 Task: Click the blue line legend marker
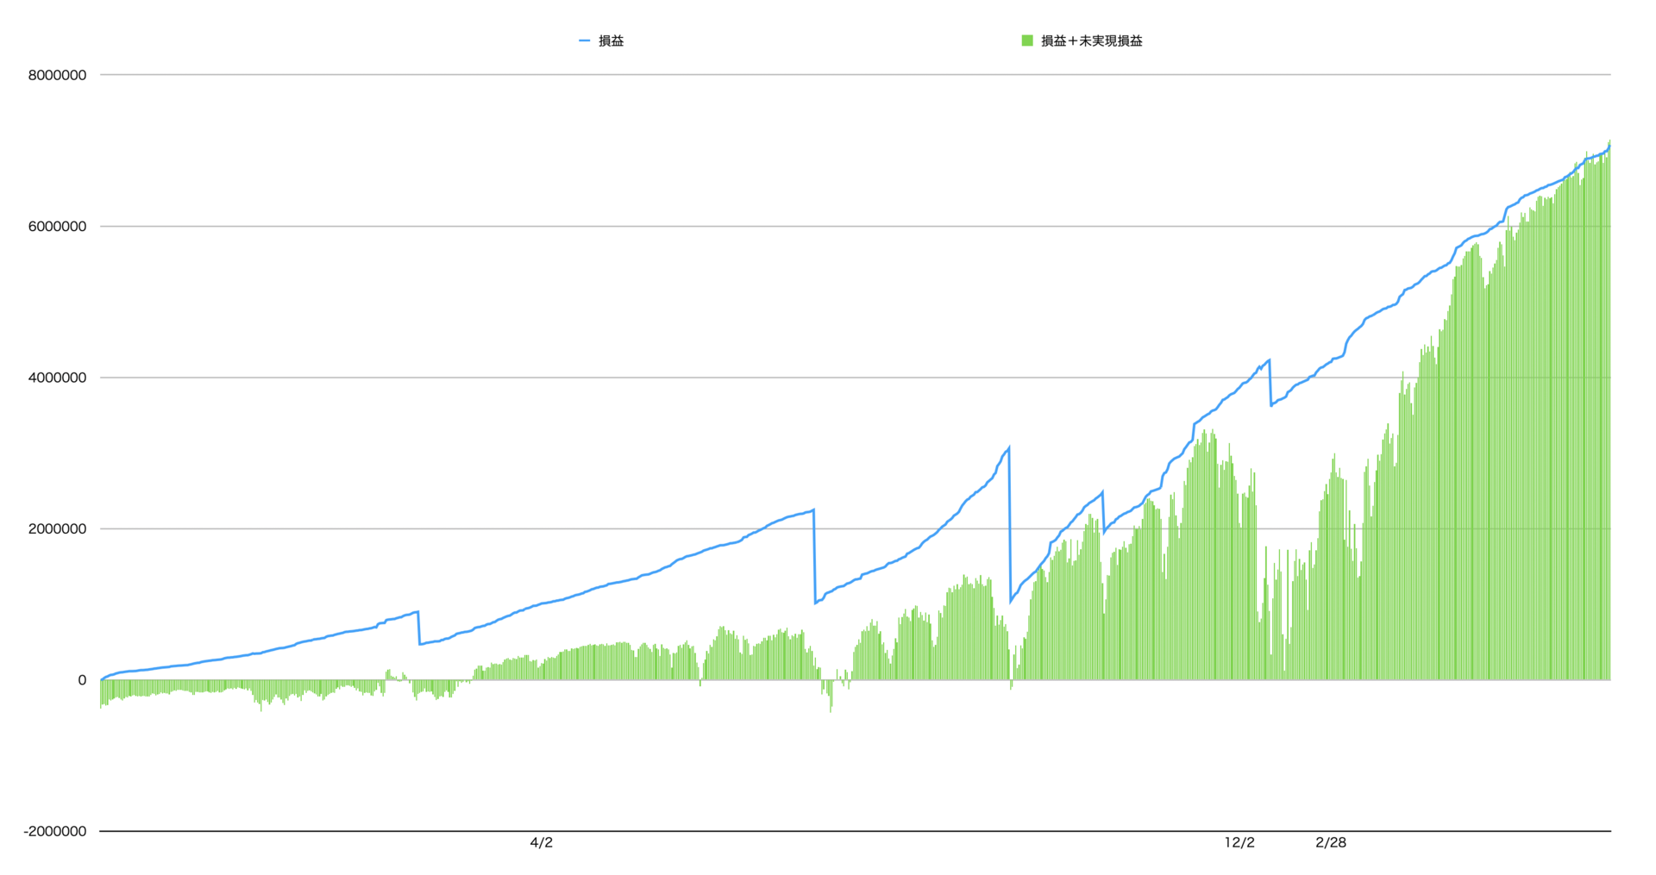coord(584,41)
